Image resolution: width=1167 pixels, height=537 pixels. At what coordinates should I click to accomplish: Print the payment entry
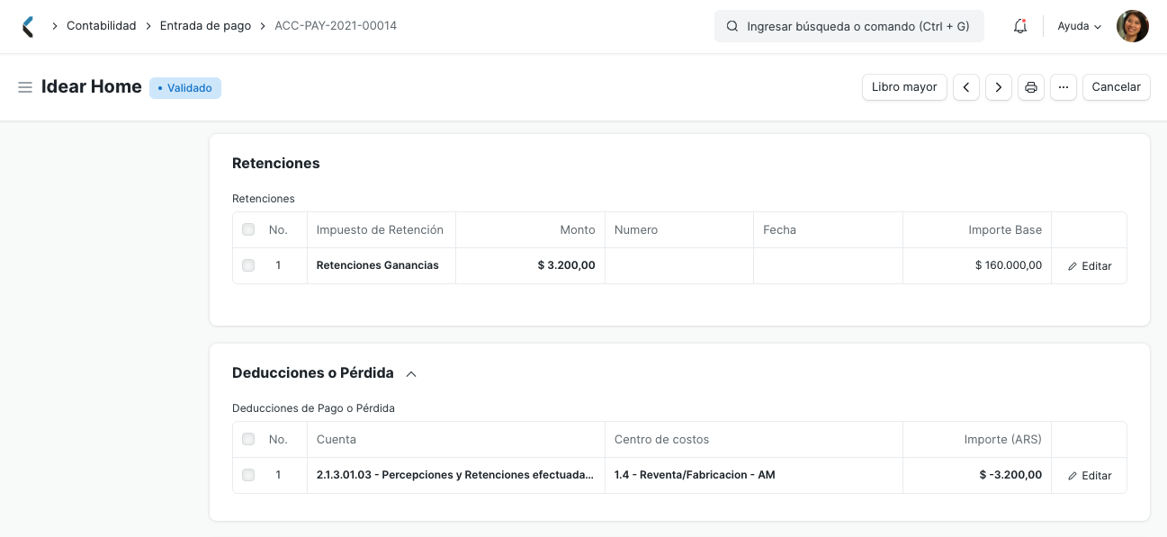click(x=1030, y=87)
